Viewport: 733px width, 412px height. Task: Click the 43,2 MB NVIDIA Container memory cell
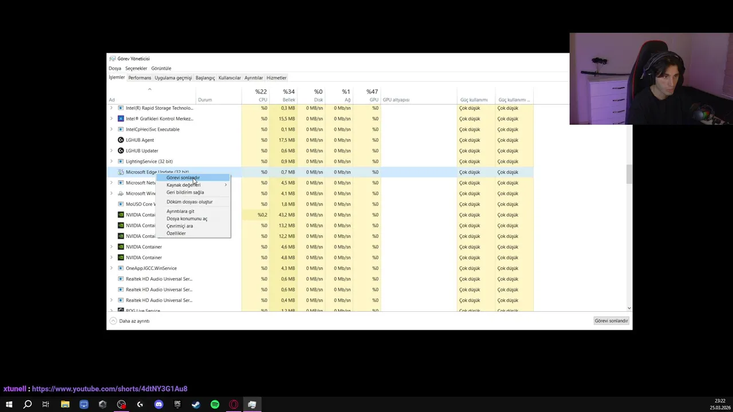click(283, 215)
